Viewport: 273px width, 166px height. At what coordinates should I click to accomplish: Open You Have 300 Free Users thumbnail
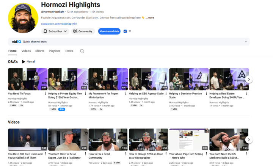point(28,139)
